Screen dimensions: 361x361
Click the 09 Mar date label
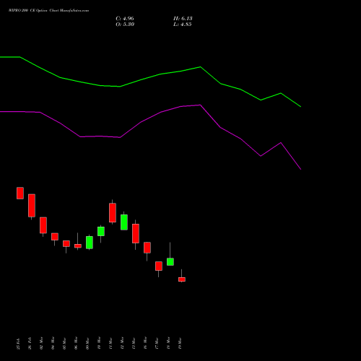pyautogui.click(x=88, y=344)
